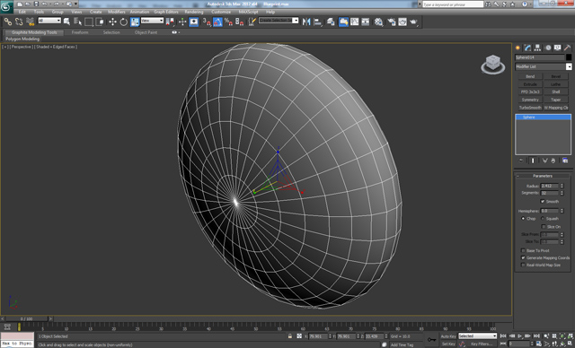Open the Customize menu
Image resolution: width=575 pixels, height=348 pixels.
pos(221,12)
